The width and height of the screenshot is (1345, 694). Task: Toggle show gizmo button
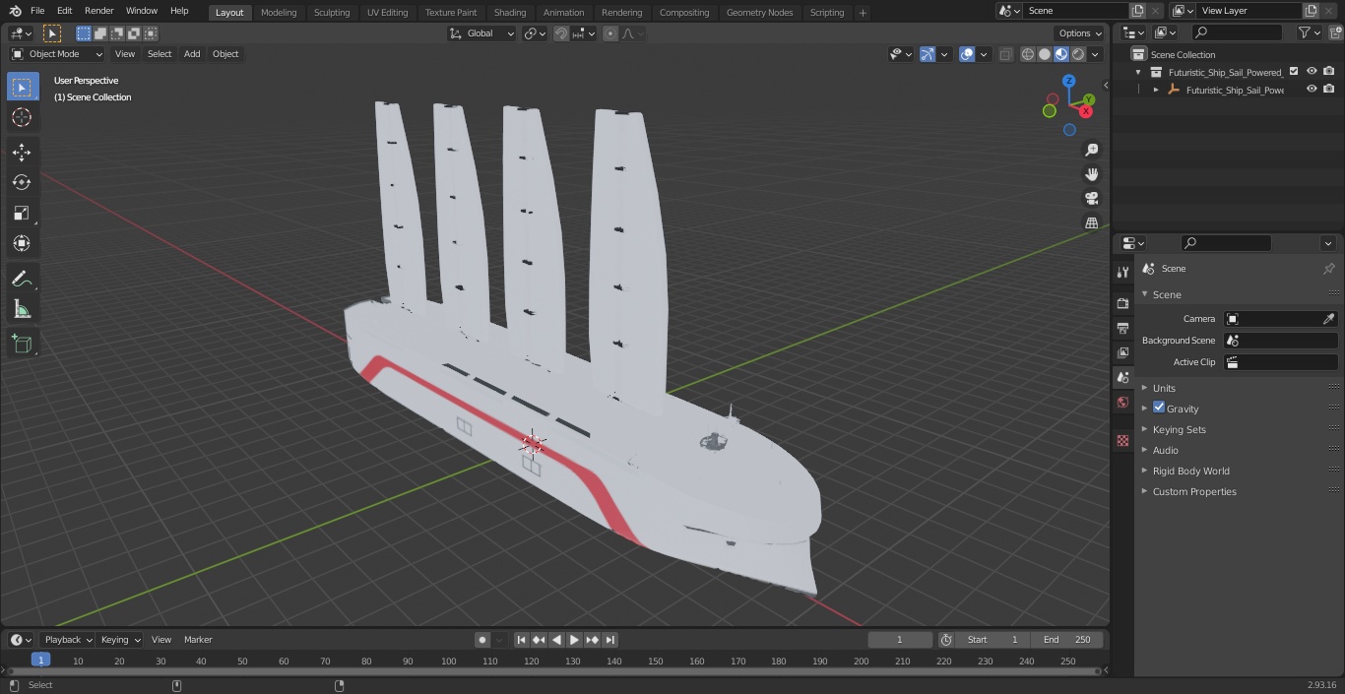point(928,55)
